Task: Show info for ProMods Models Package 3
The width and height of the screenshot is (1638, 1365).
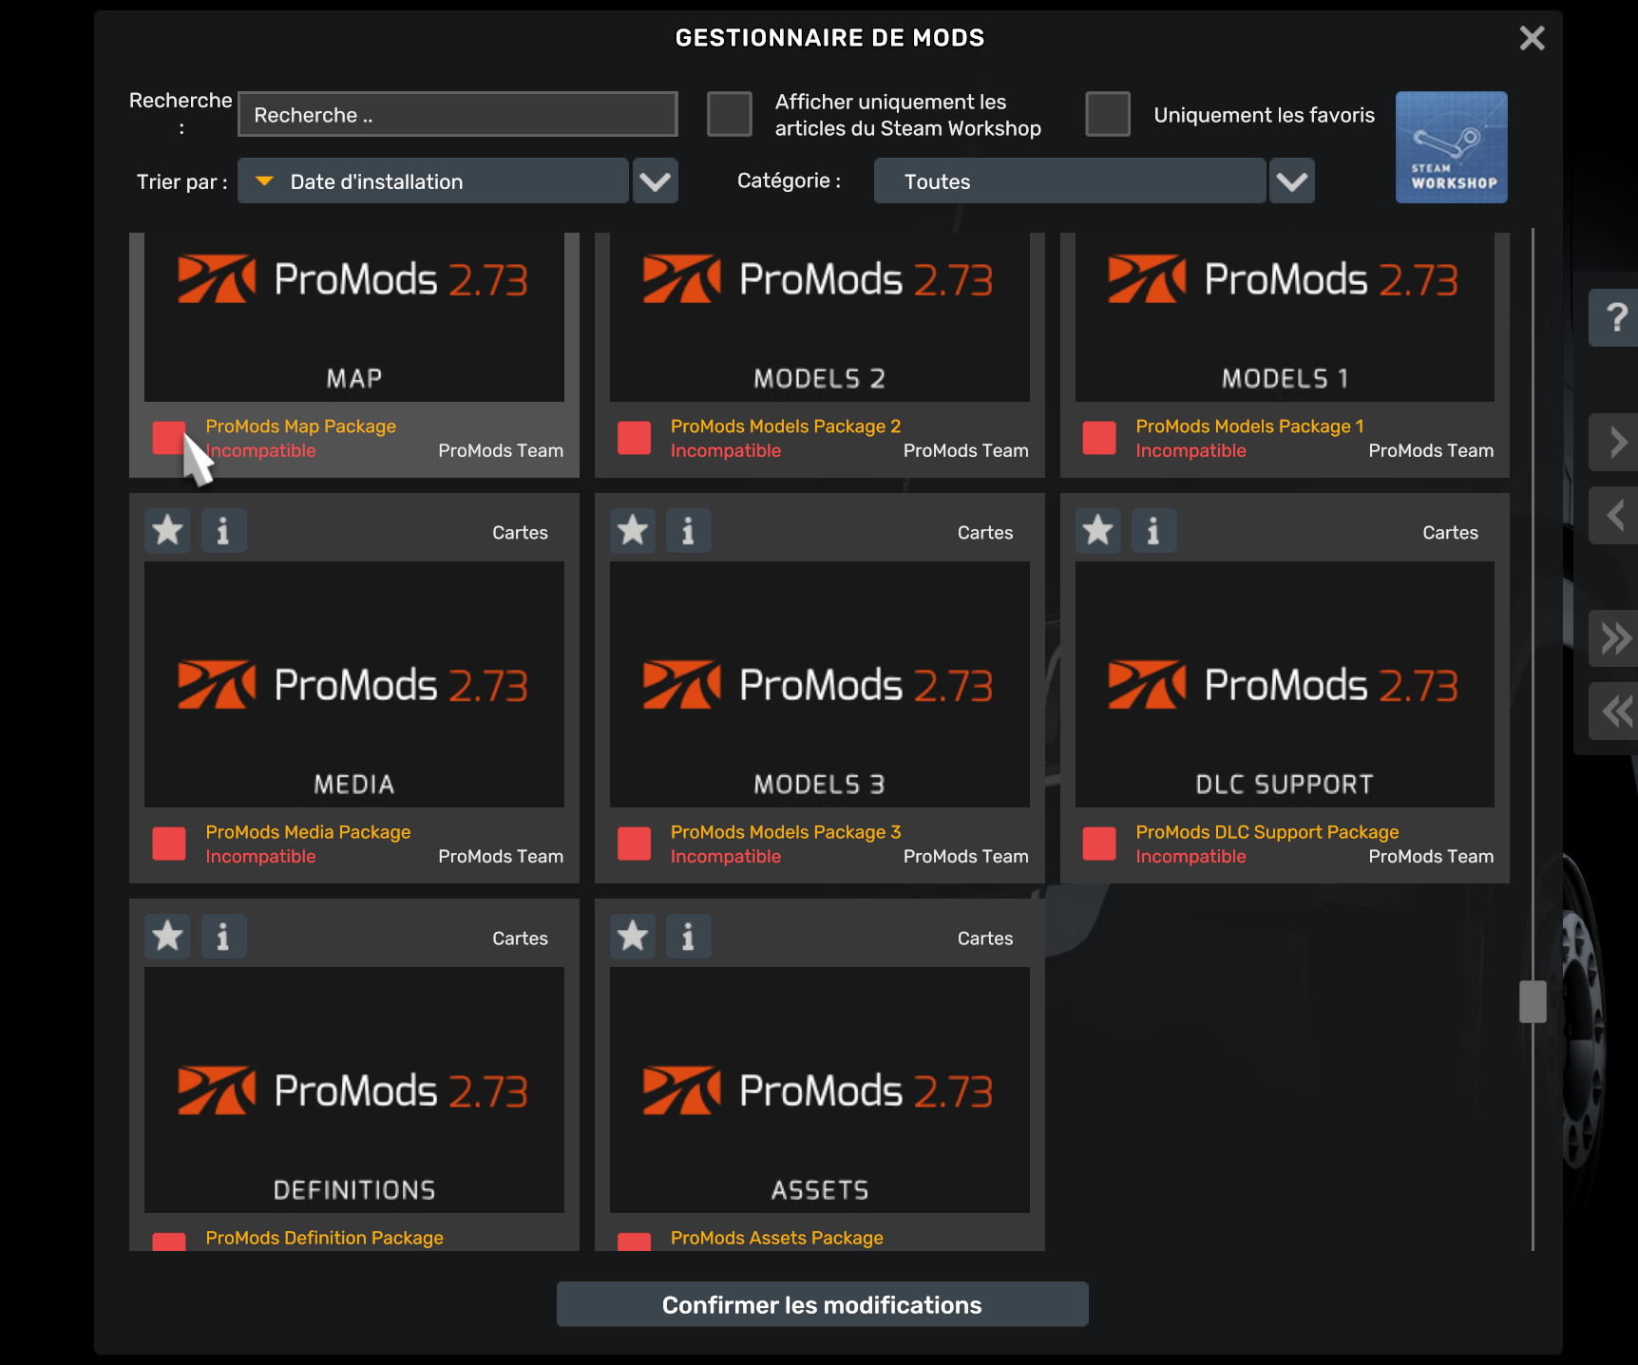Action: click(689, 531)
